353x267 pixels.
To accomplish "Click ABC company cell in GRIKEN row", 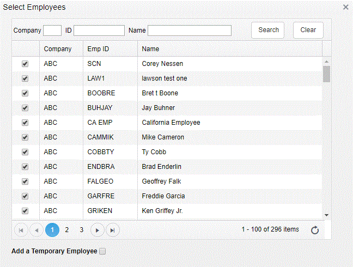I will [x=61, y=211].
